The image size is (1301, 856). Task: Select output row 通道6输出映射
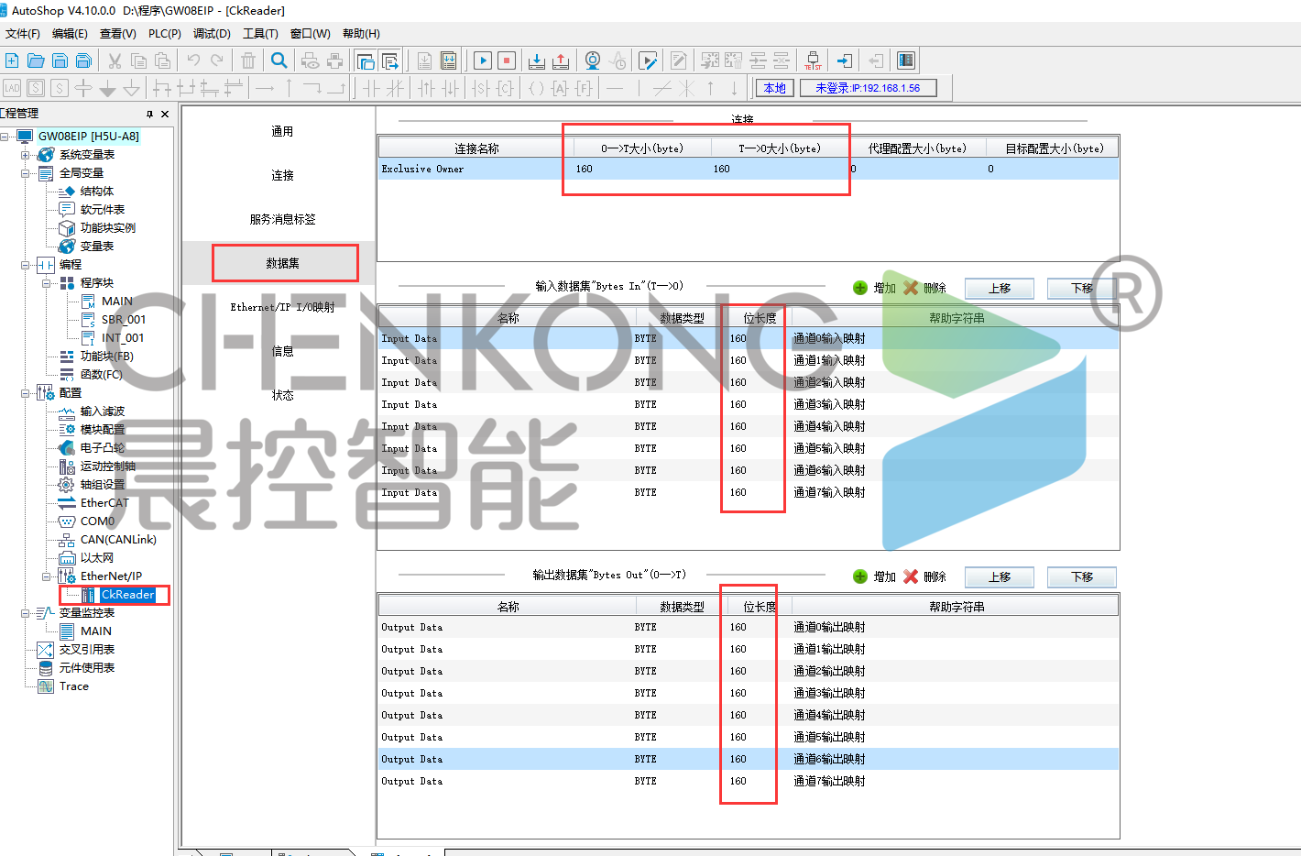click(749, 759)
